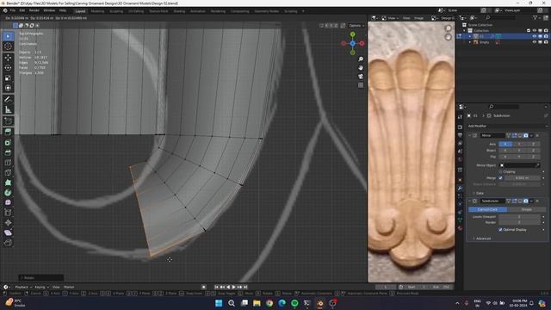Screen dimensions: 551x310
Task: Select the Shrink/Fatten tool
Action: (x=8, y=222)
